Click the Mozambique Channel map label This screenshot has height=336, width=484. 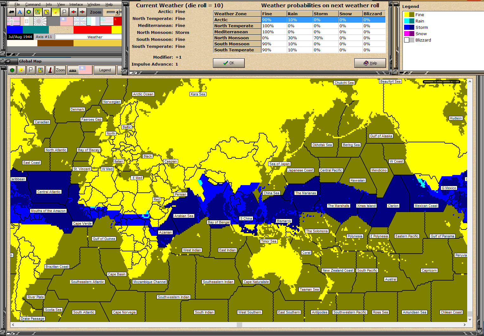pyautogui.click(x=150, y=282)
